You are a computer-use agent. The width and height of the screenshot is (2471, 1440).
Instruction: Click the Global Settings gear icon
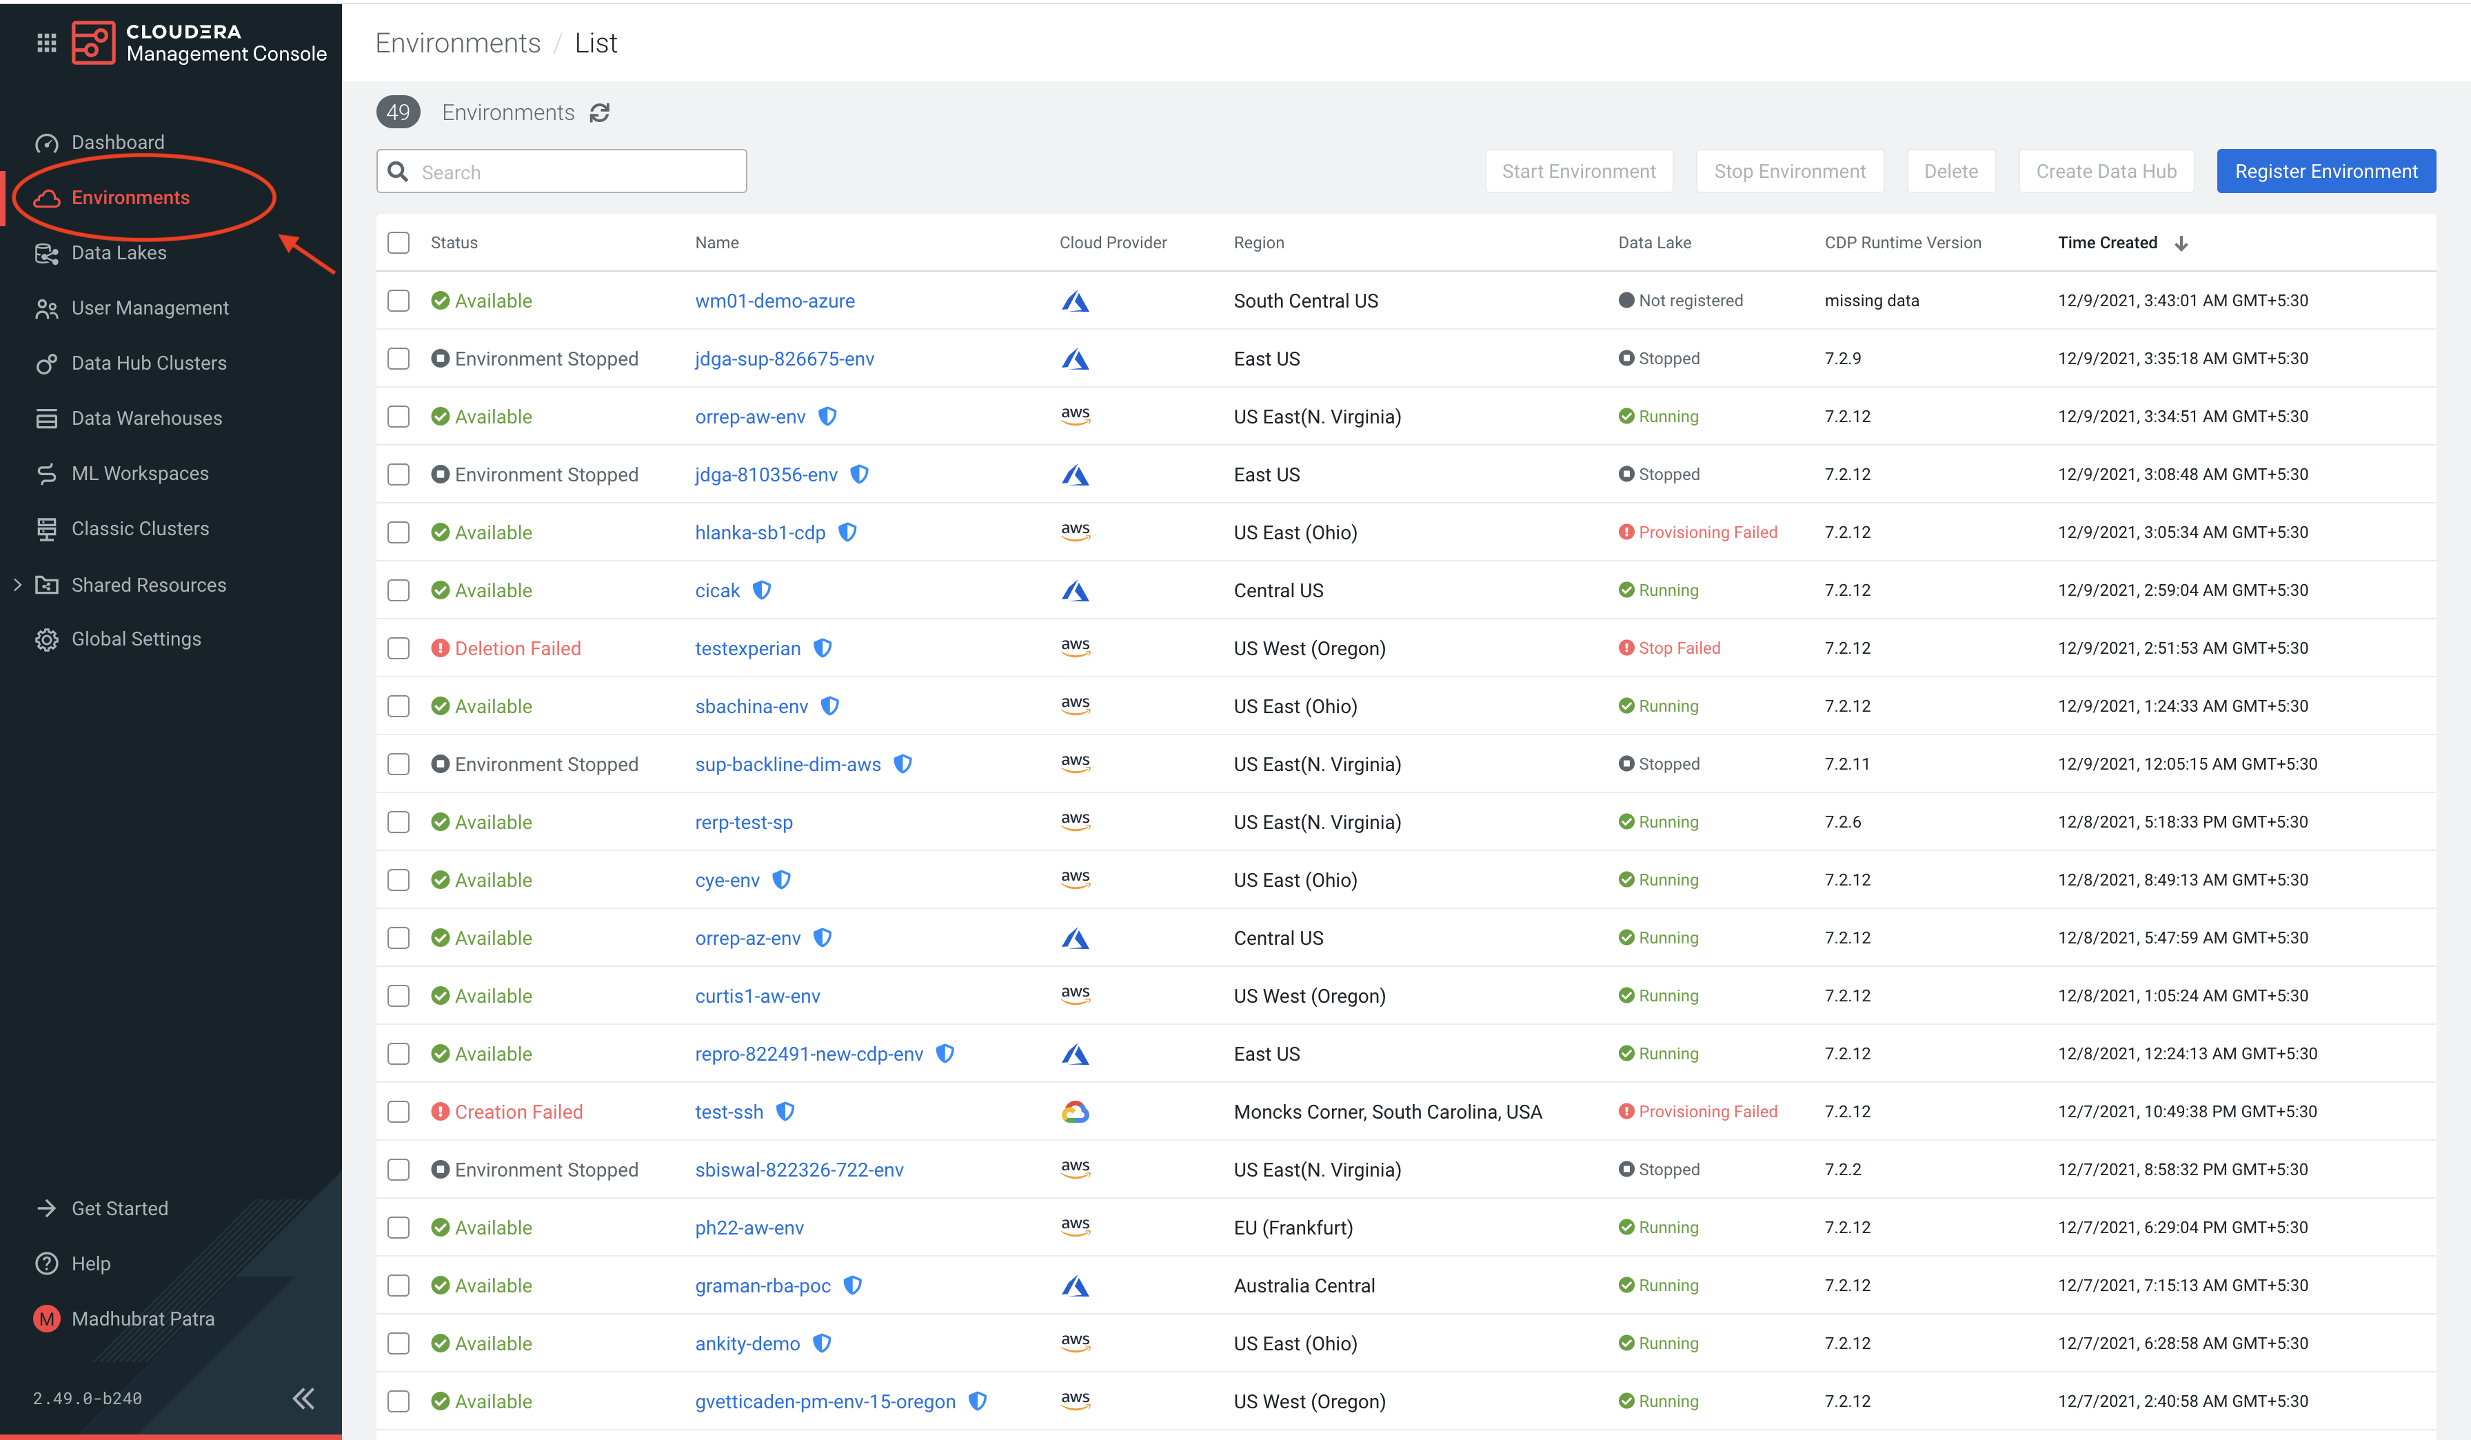[x=46, y=639]
